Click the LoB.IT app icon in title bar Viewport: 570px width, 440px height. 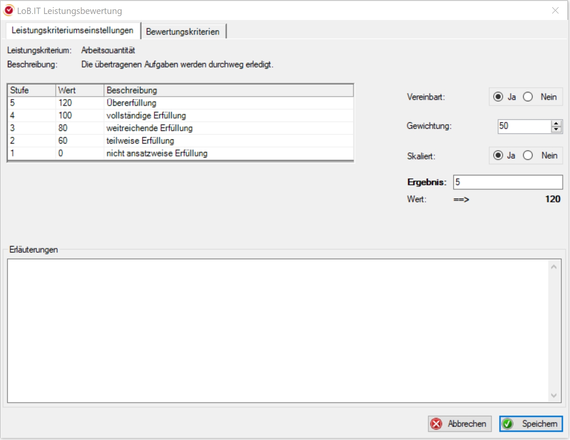[x=8, y=10]
